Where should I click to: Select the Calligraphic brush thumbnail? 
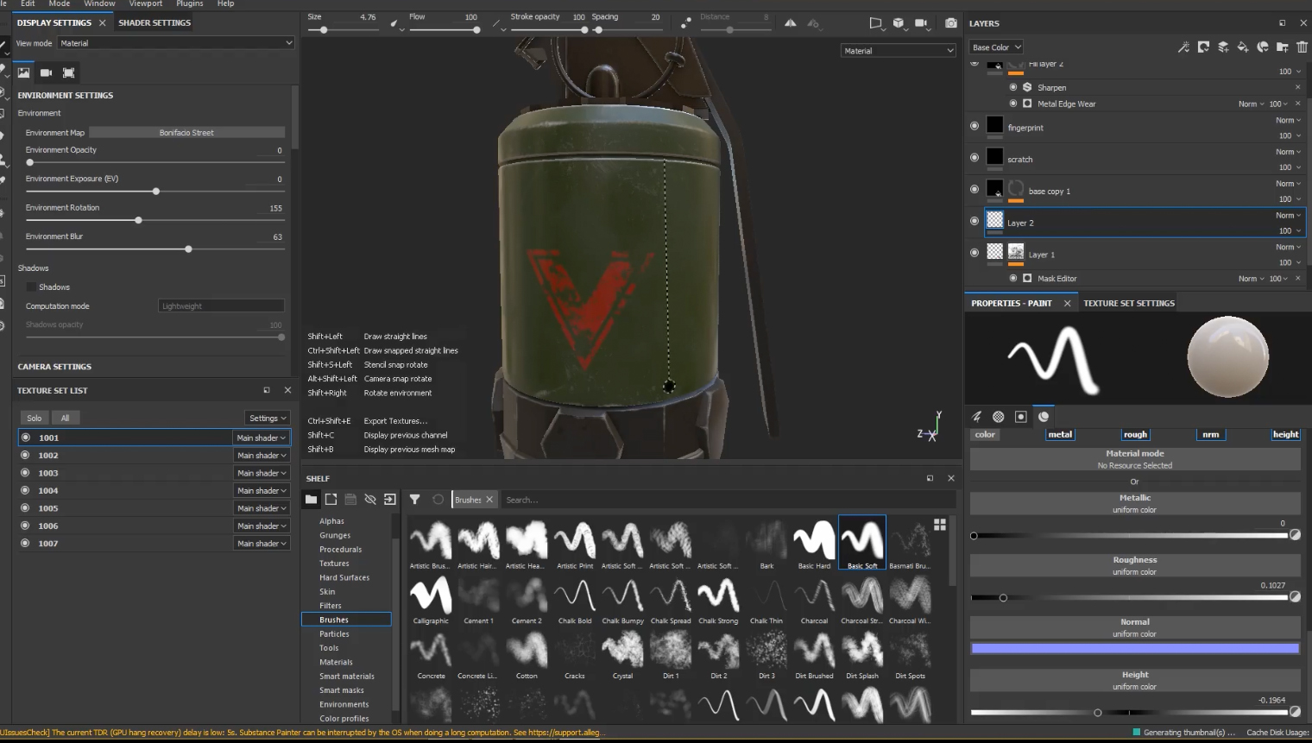431,597
